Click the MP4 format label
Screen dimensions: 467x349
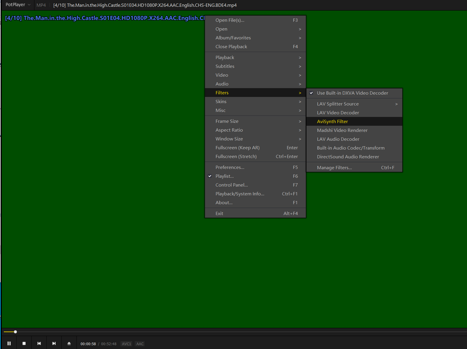[x=41, y=5]
